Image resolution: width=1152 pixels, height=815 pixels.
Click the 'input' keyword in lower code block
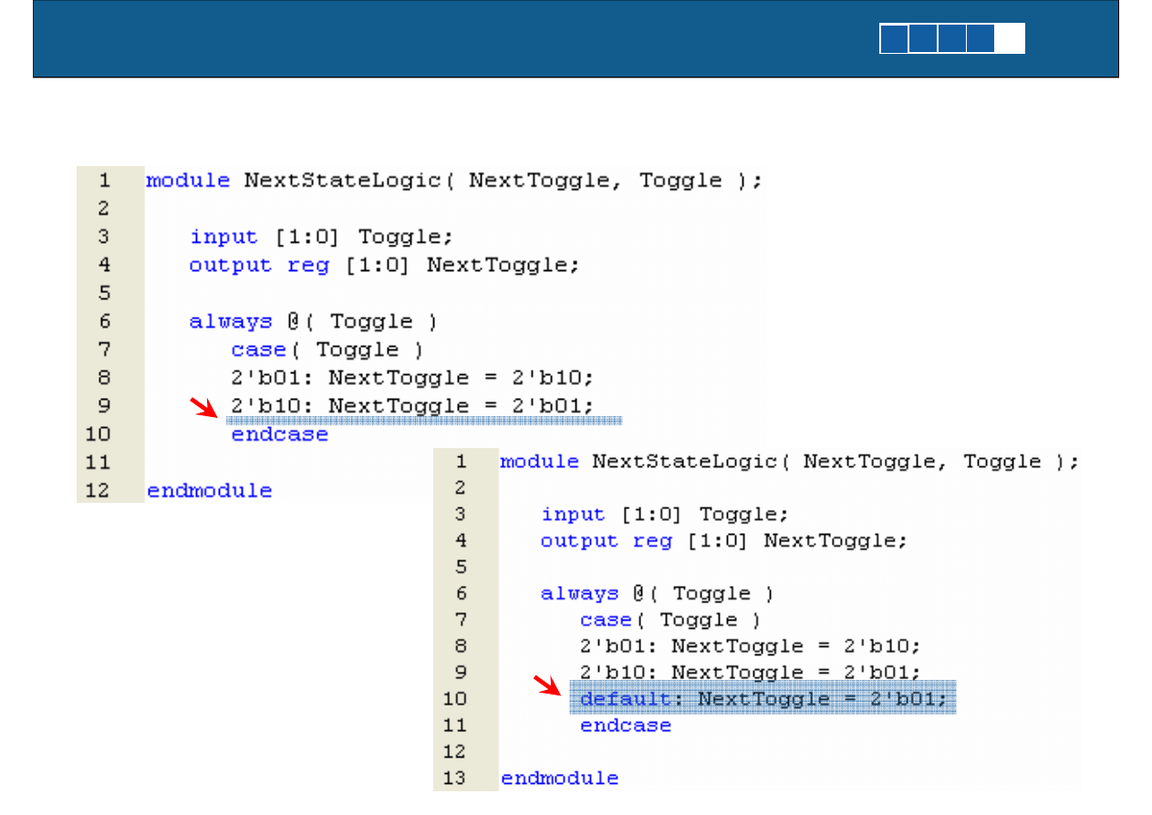(573, 515)
